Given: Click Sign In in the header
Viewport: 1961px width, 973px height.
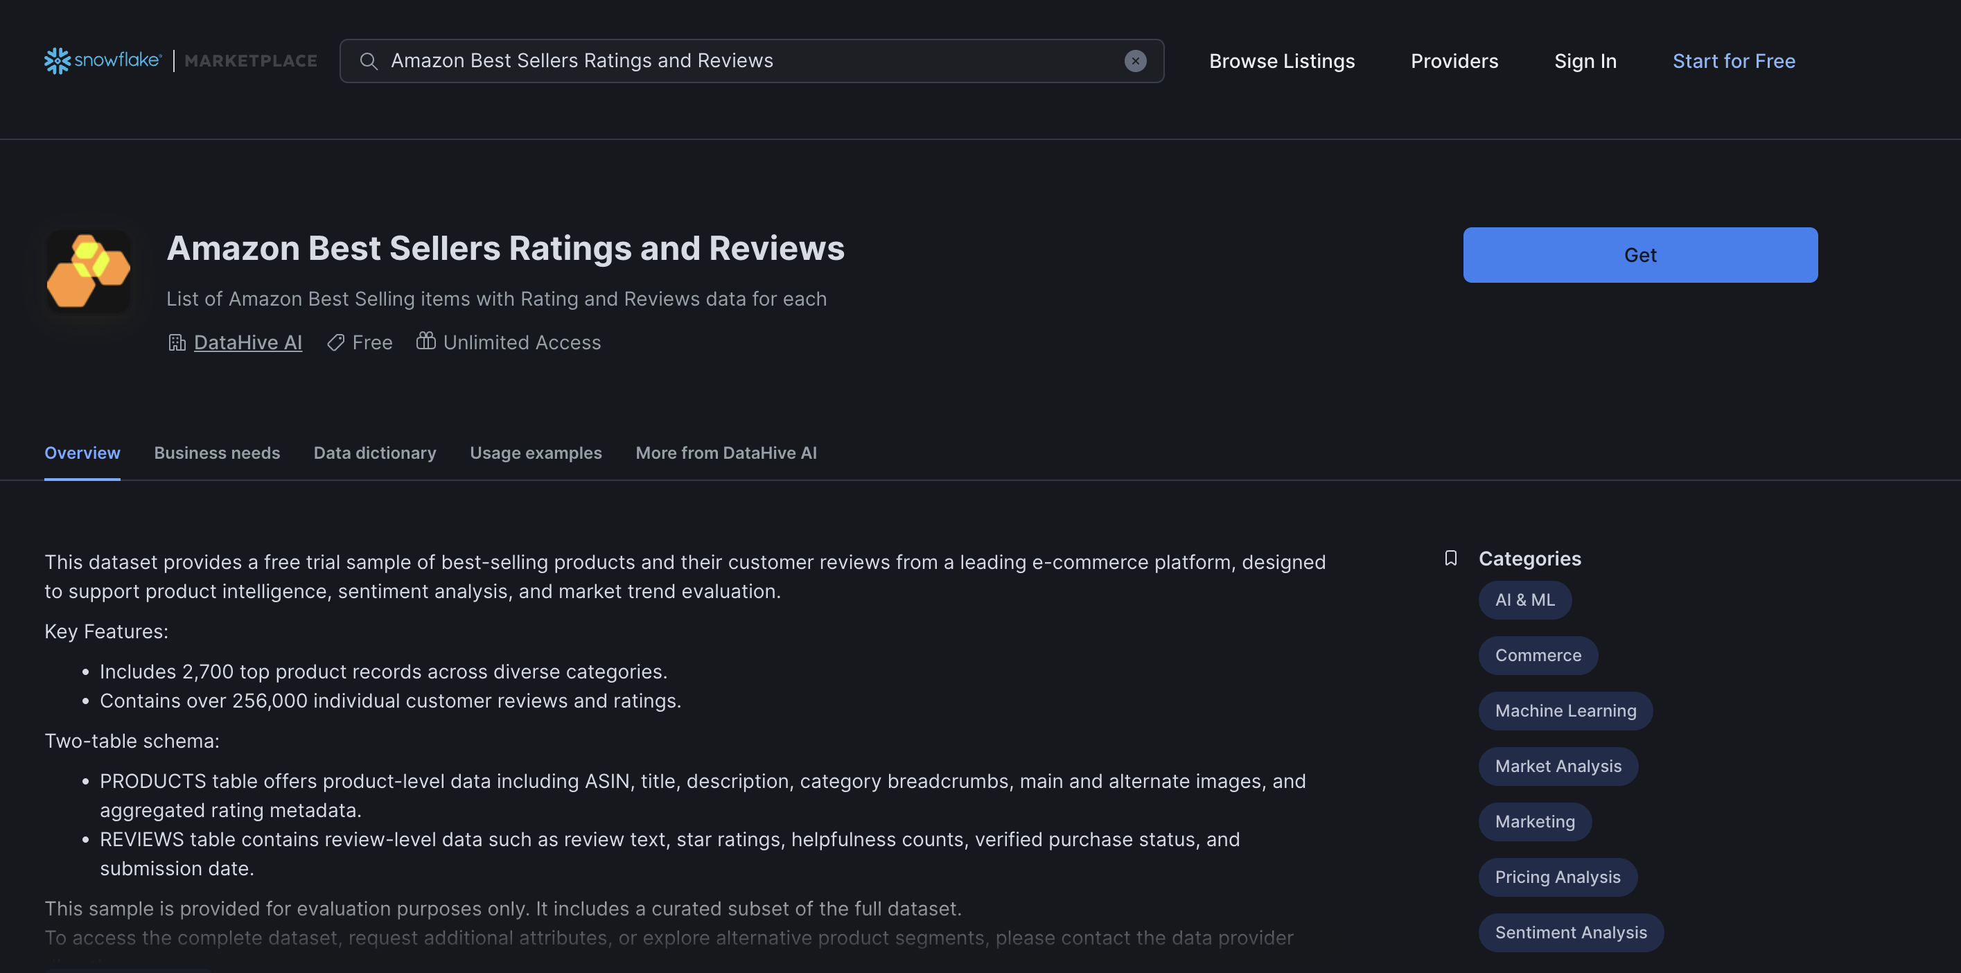Looking at the screenshot, I should coord(1585,61).
